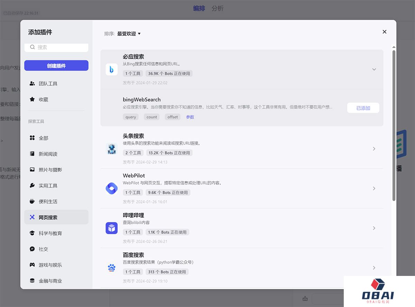Click the 哔哩哔哩 plugin cube icon
415x307 pixels.
[111, 228]
